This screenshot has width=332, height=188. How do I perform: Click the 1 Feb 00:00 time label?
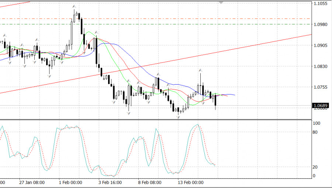pos(71,182)
